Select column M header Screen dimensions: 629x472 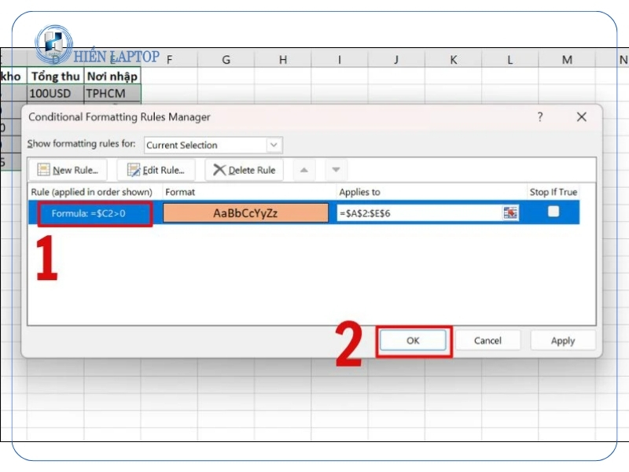coord(567,60)
